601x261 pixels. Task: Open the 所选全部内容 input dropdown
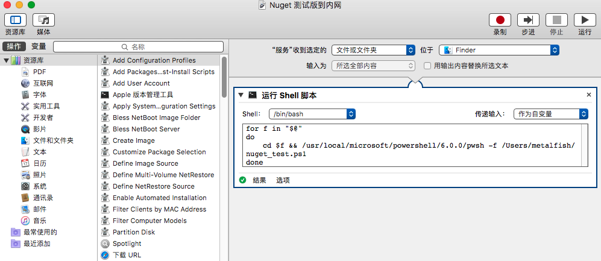(x=373, y=66)
